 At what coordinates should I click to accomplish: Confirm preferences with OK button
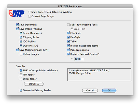click(x=109, y=90)
